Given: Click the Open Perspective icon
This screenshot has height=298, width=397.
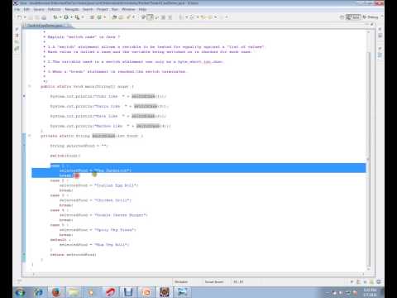Looking at the screenshot, I should (342, 17).
